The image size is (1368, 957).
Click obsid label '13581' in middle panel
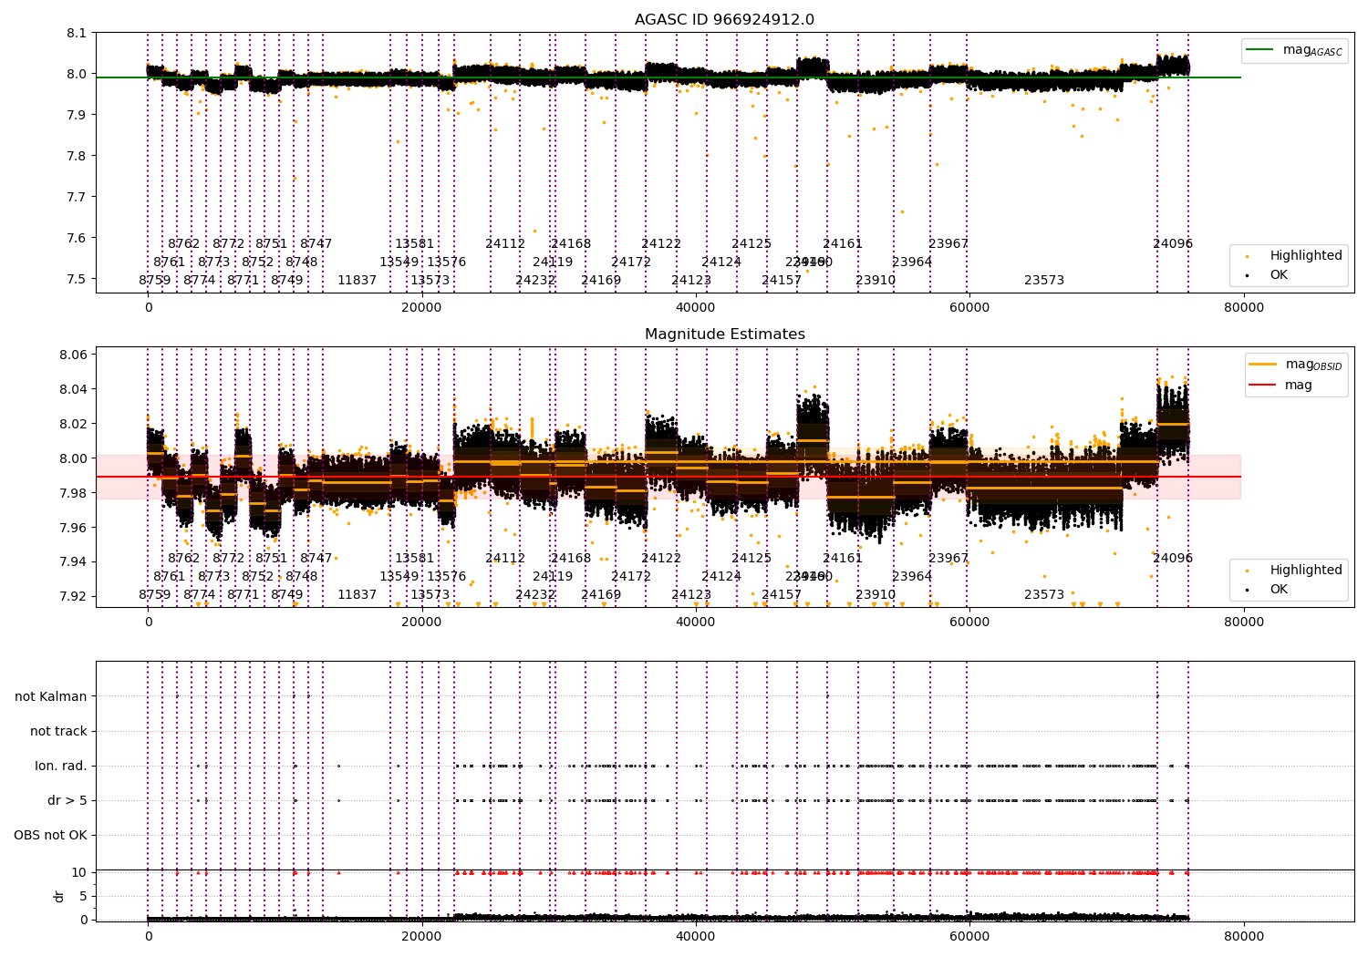(x=415, y=558)
